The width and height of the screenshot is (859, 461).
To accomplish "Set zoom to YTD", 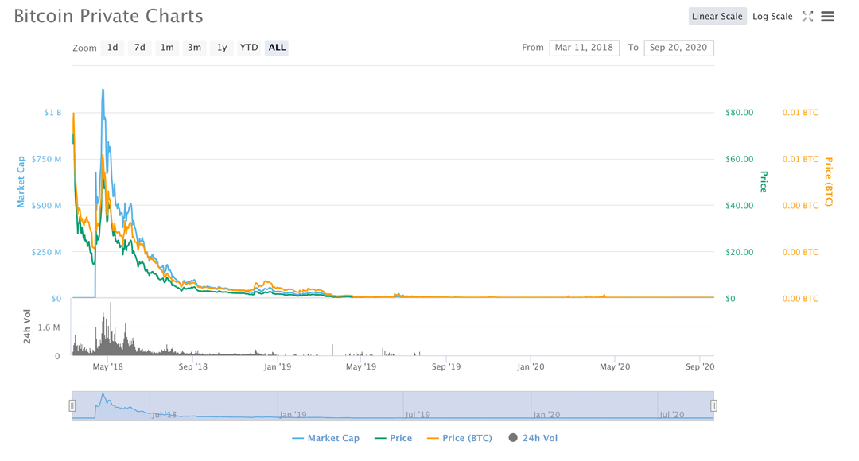I will [249, 48].
